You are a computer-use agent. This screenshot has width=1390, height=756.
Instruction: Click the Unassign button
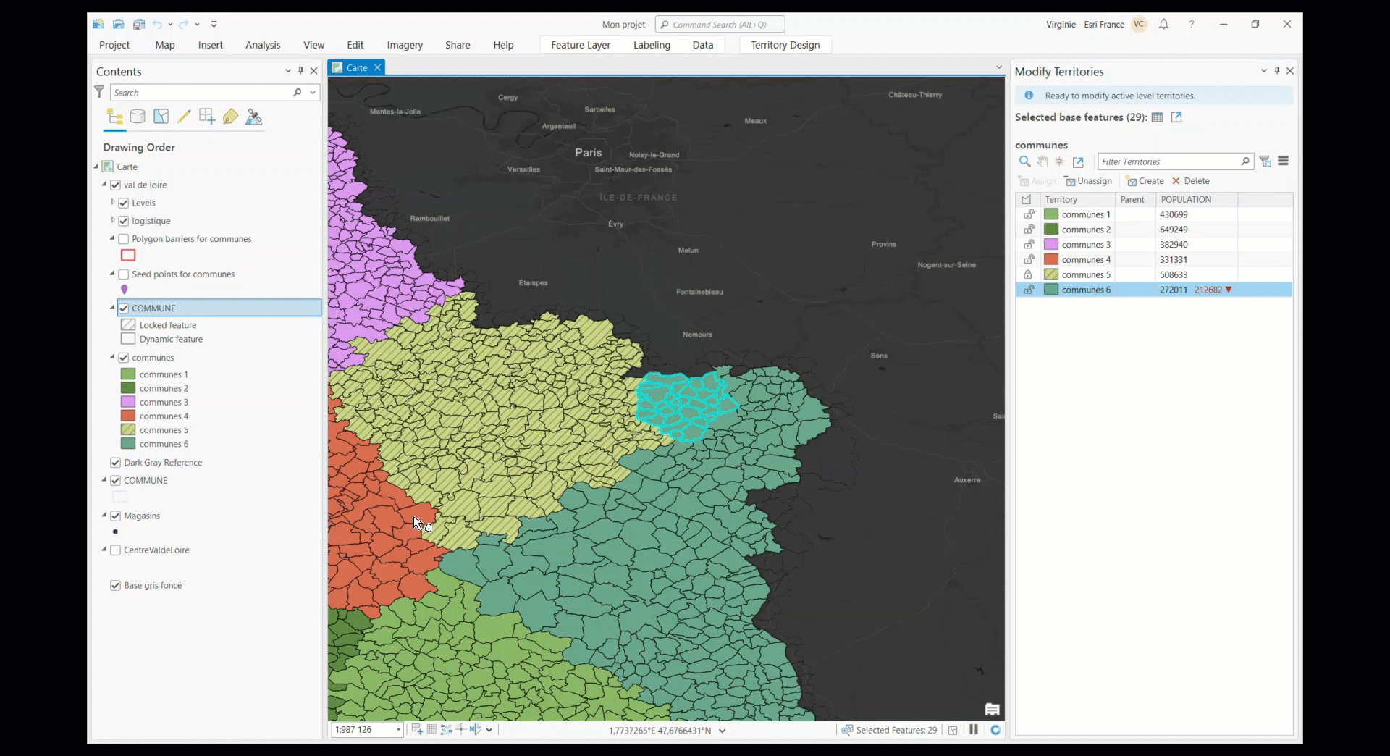[x=1088, y=181]
